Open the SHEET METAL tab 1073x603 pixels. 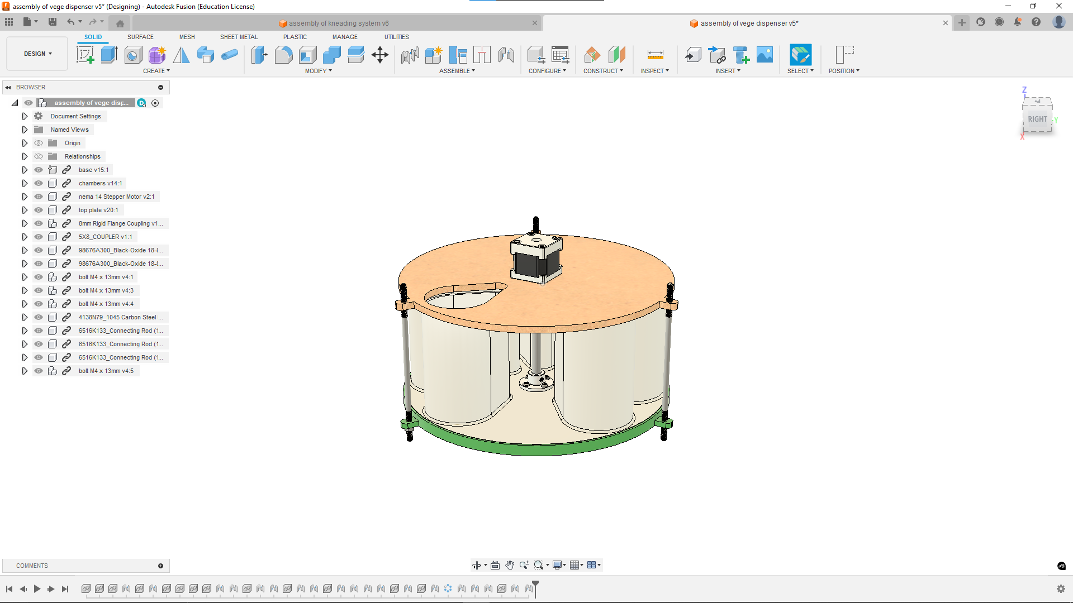pyautogui.click(x=239, y=37)
